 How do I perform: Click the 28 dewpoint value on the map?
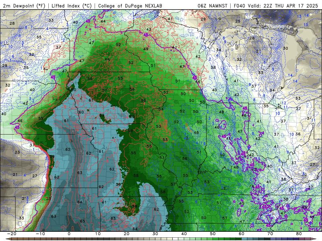click(x=12, y=23)
